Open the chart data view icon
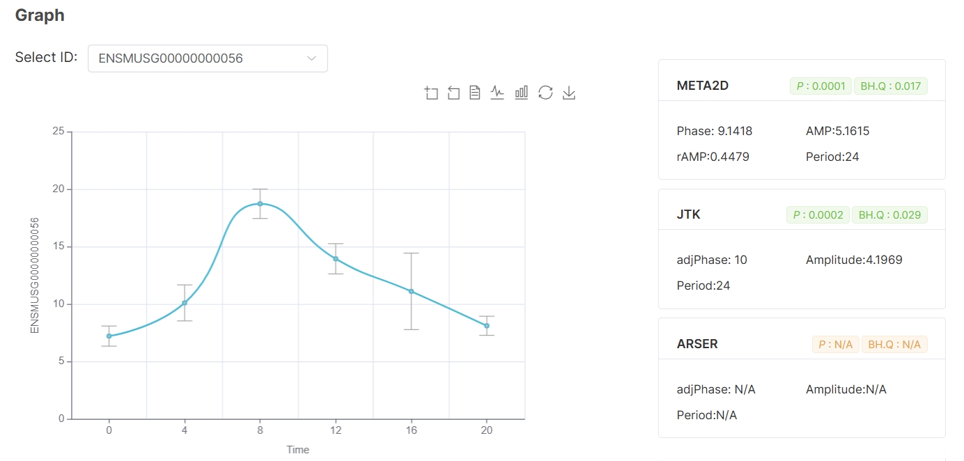The image size is (964, 461). pos(475,93)
